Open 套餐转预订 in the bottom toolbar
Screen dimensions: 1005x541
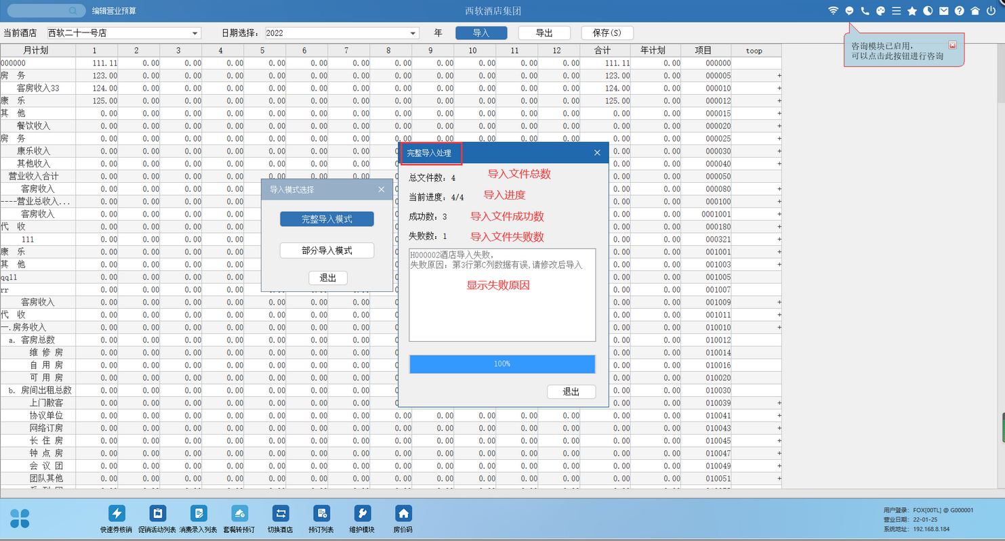coord(239,519)
